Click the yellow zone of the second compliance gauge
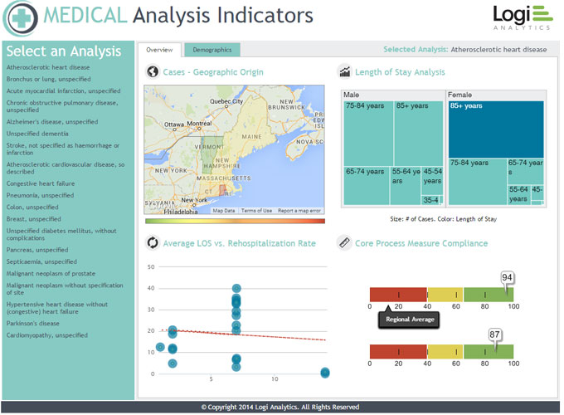 click(x=445, y=352)
